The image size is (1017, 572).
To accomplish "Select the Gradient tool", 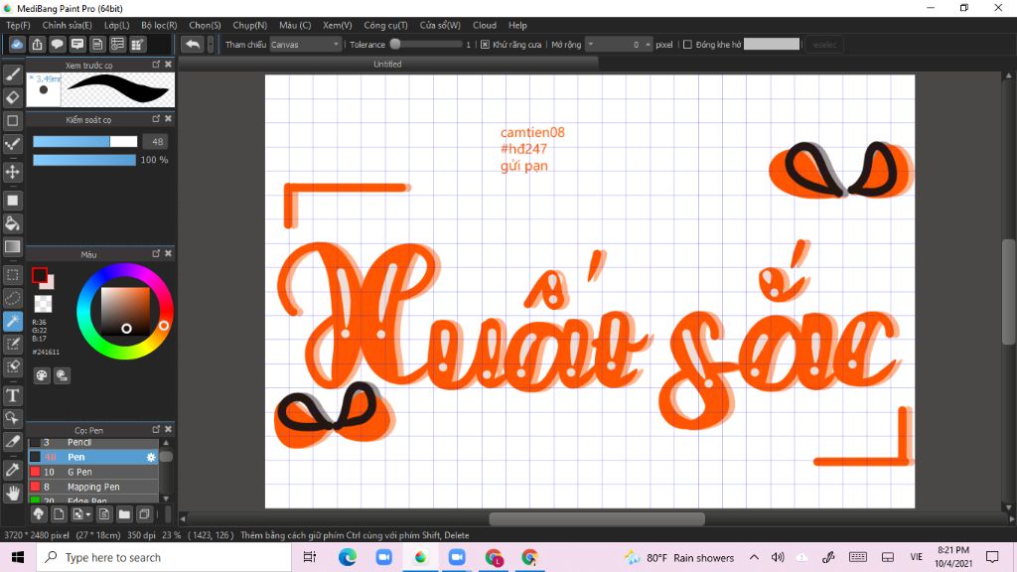I will 12,246.
